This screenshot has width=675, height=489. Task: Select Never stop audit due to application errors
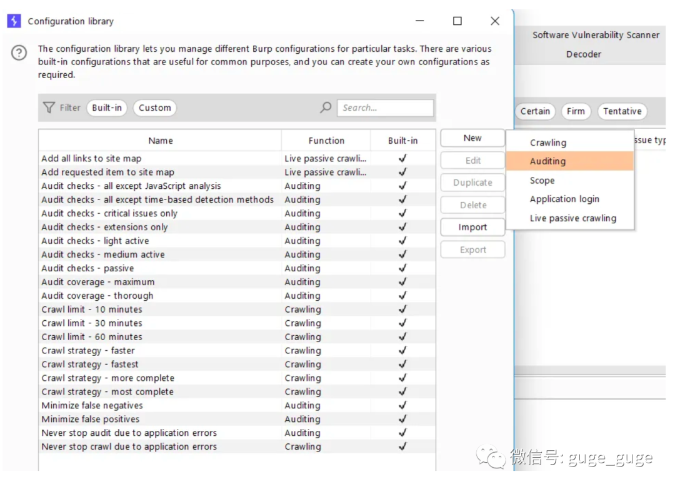pos(237,433)
